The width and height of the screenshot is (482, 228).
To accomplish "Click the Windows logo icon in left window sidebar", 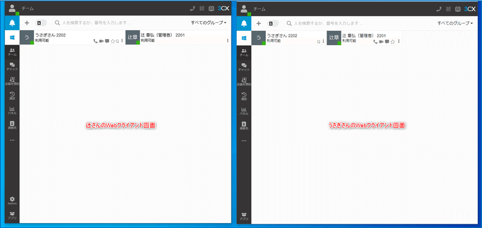I will [x=12, y=37].
